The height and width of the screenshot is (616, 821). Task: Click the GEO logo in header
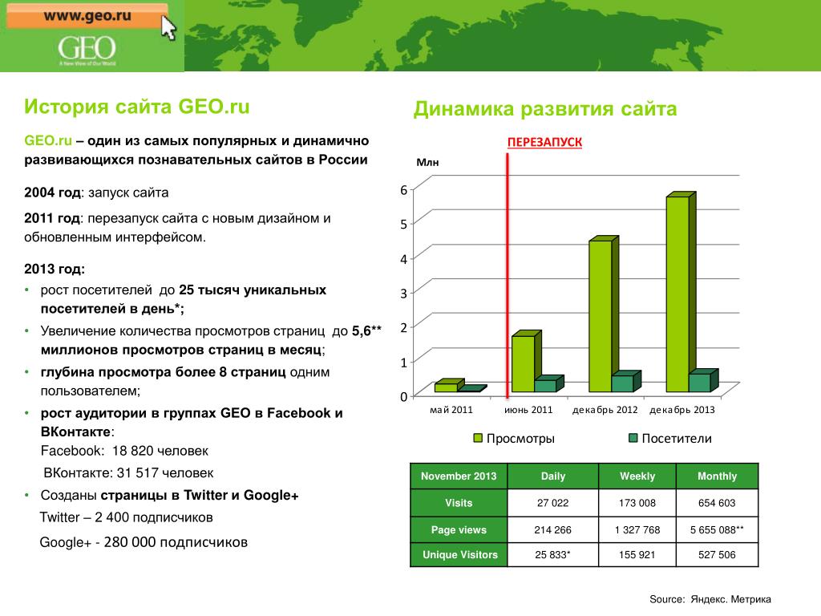(x=87, y=51)
